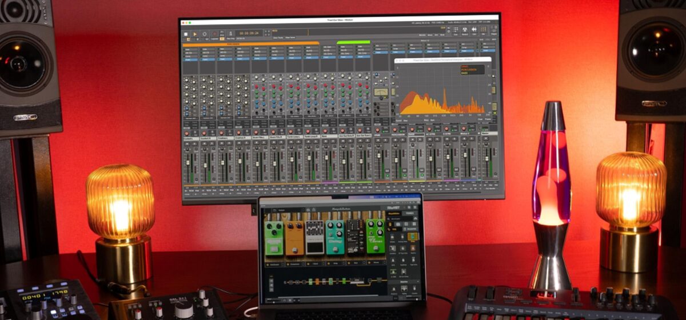This screenshot has width=686, height=320.
Task: Toggle the loop button in Mixbus transport
Action: [205, 34]
